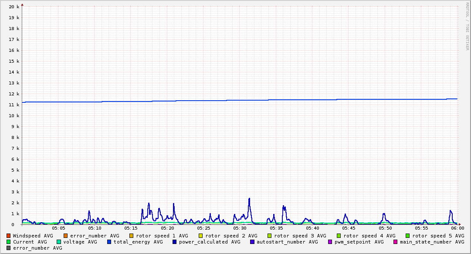Screen dimensions: 471x254
Task: Click the gray error_number AVG swatch
Action: coord(9,248)
